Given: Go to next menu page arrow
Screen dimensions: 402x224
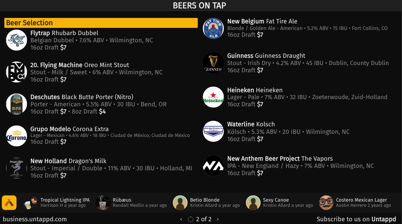Looking at the screenshot, I should click(x=218, y=220).
